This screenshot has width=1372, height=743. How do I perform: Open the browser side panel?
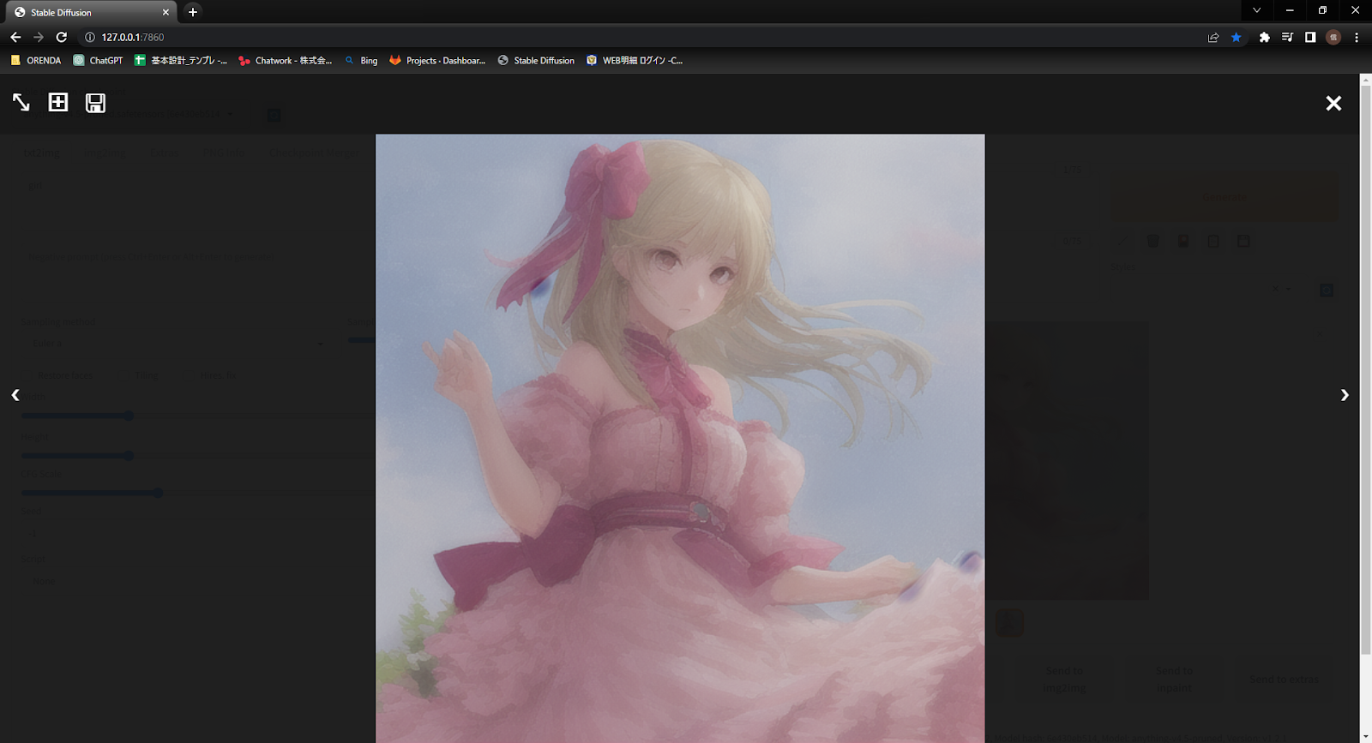click(1310, 37)
